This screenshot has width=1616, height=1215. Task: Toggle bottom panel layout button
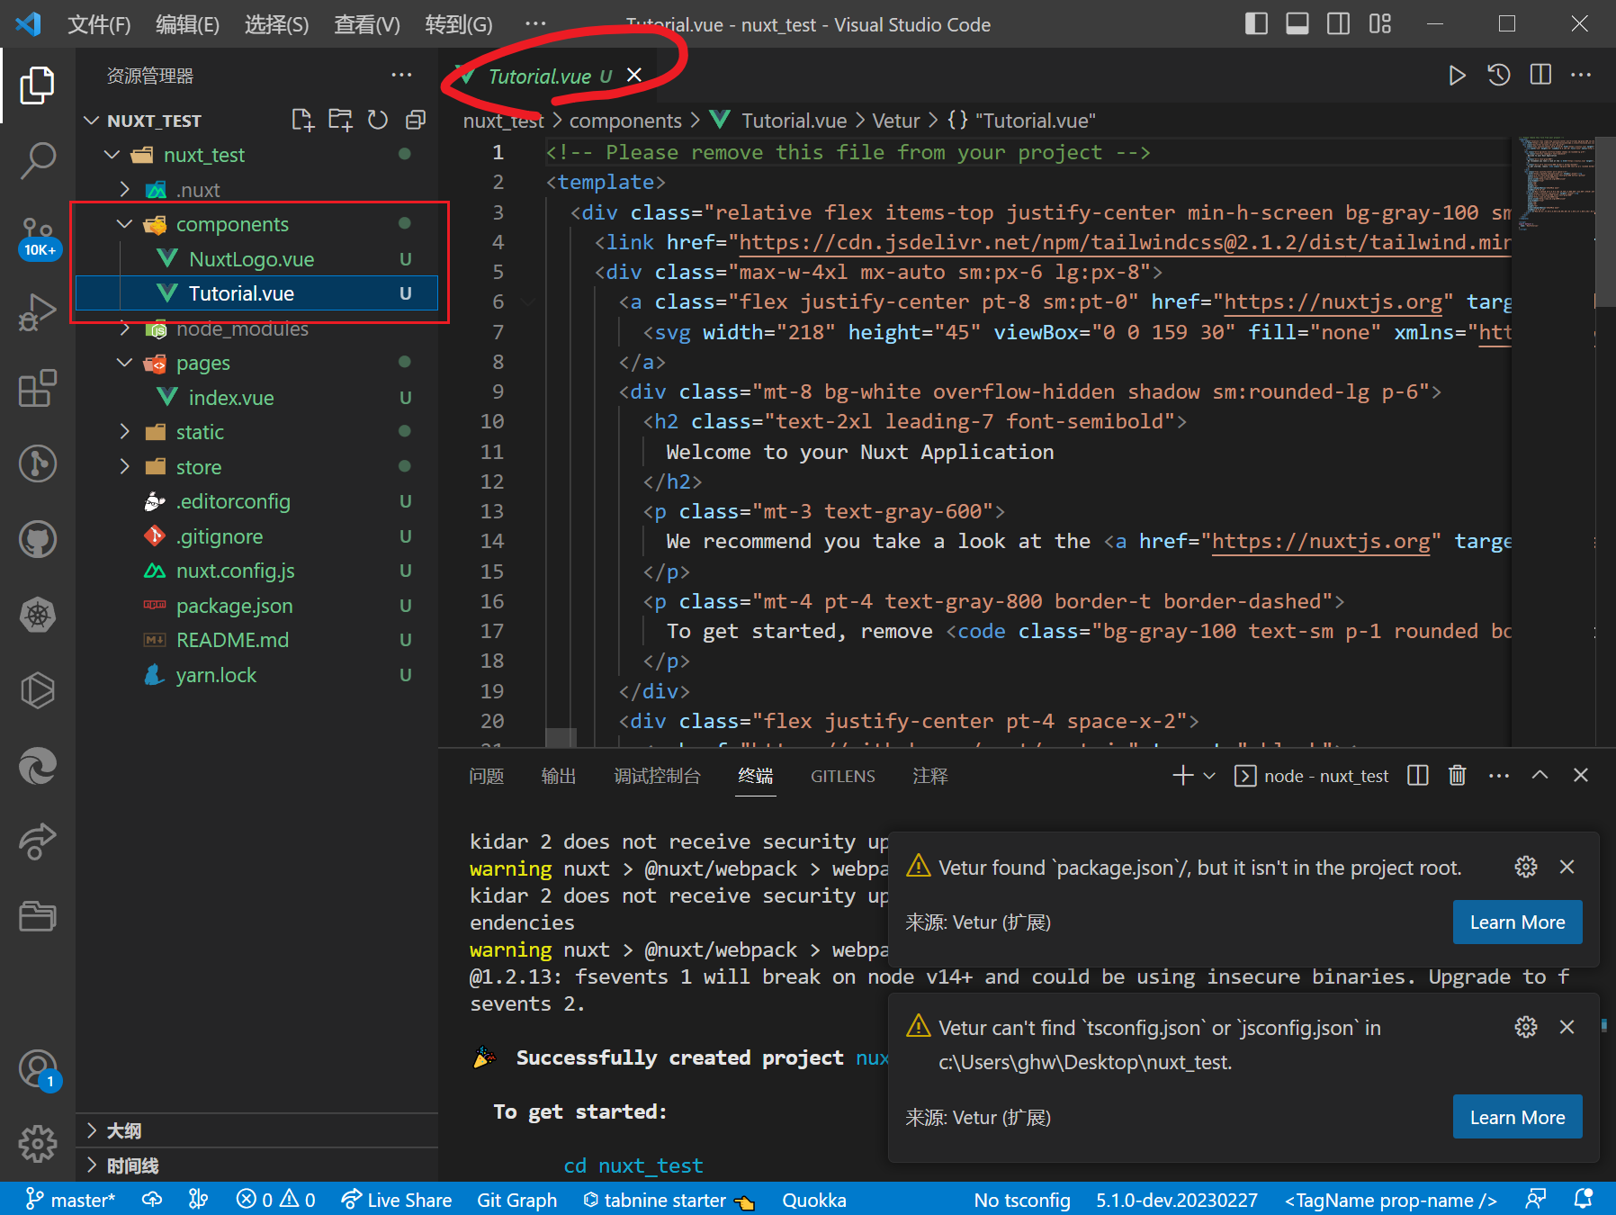1297,24
